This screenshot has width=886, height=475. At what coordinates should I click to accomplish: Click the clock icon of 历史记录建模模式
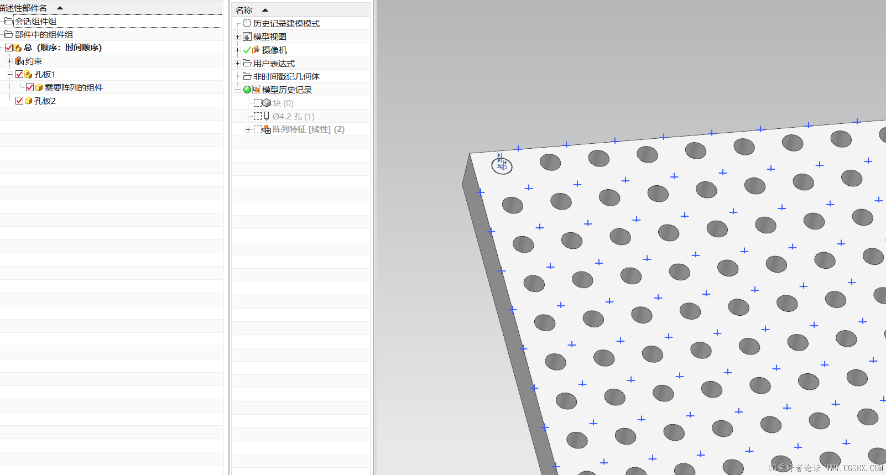[247, 23]
